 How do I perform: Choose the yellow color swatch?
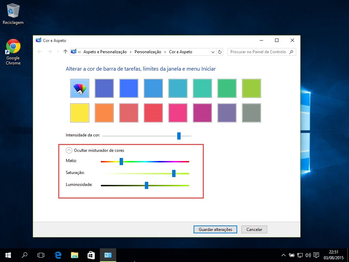click(x=80, y=113)
